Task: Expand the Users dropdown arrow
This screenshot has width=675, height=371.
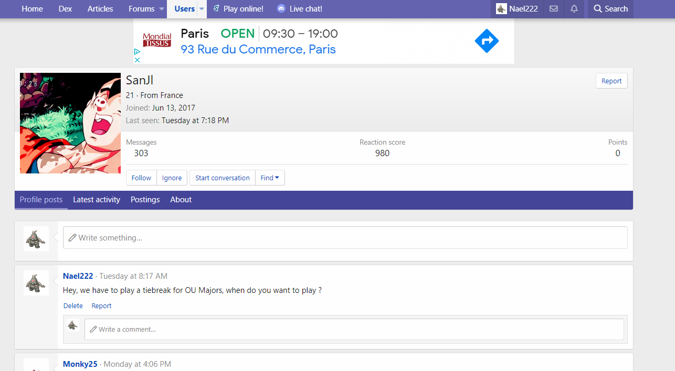Action: [202, 9]
